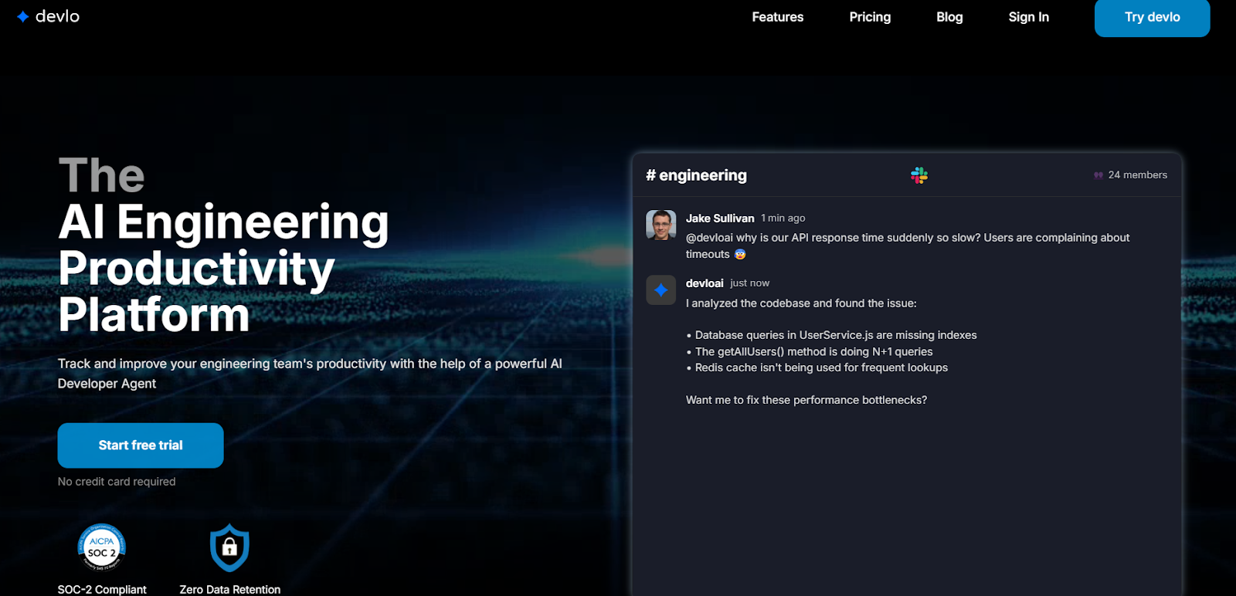The height and width of the screenshot is (596, 1236).
Task: Click Jake Sullivan's profile avatar
Action: click(x=660, y=225)
